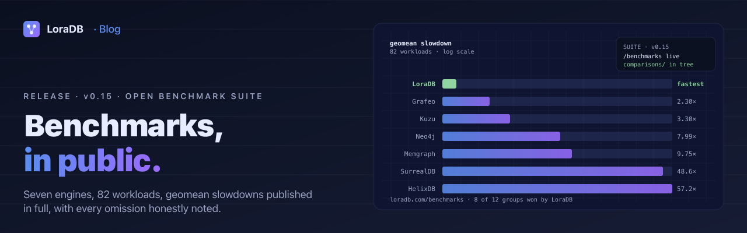Screen dimensions: 747x233
Task: Click the 57.2× value
Action: click(x=686, y=189)
